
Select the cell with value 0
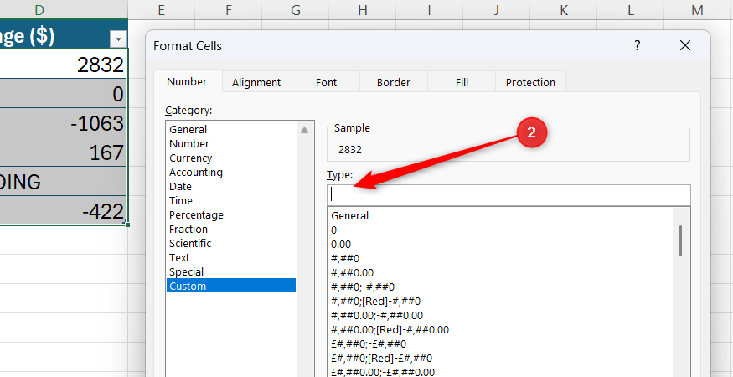[x=64, y=94]
